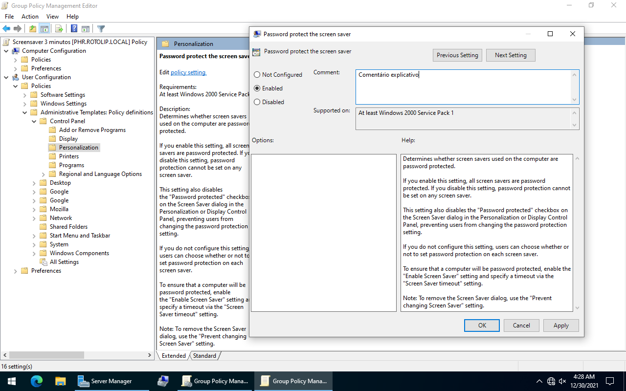Select the Enabled radio button
The width and height of the screenshot is (626, 391).
(257, 88)
